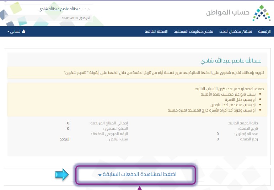Screen dimensions: 274x190
Task: Click بسبب تابع غير محتسب لعدم الأهلية
Action: [x=228, y=94]
